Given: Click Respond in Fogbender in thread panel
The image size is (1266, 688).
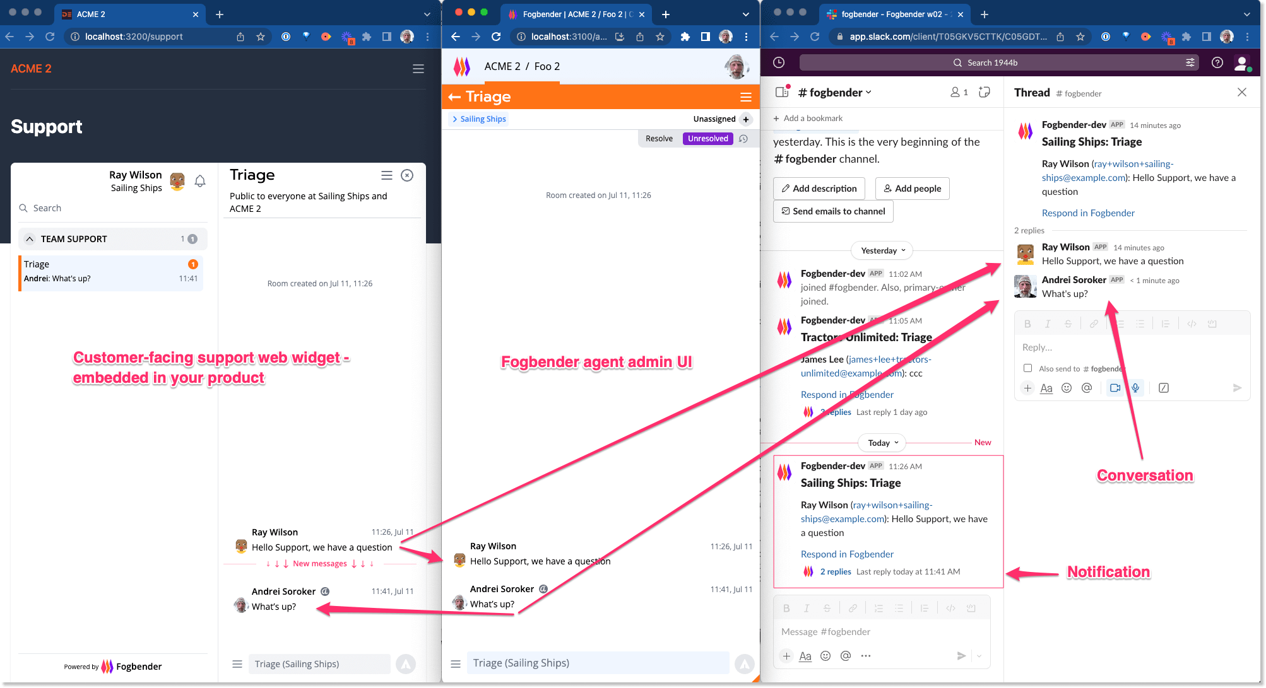Looking at the screenshot, I should pos(1088,213).
